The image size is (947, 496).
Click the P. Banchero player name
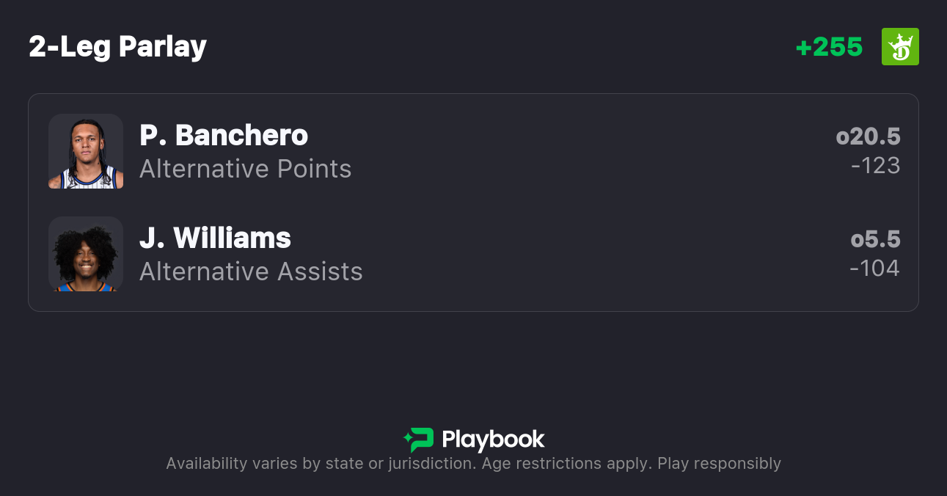pos(224,136)
